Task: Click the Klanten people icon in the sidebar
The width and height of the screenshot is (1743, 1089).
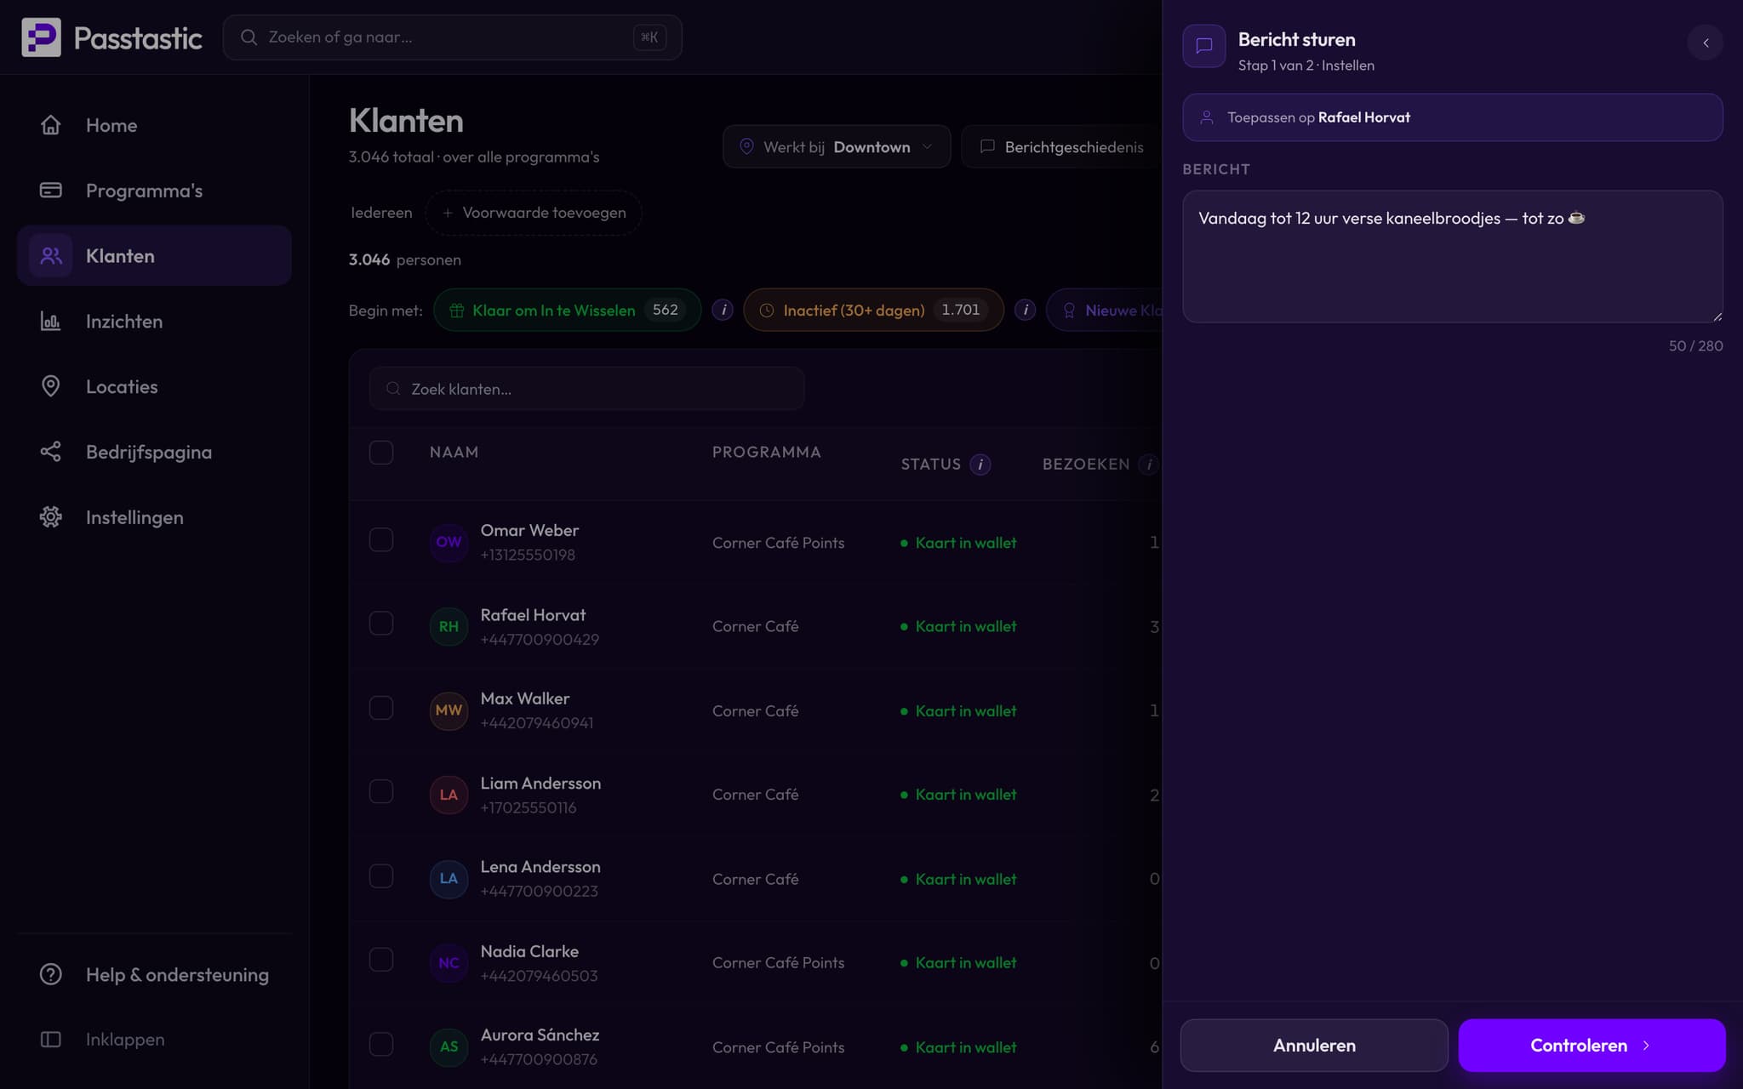Action: pyautogui.click(x=51, y=255)
